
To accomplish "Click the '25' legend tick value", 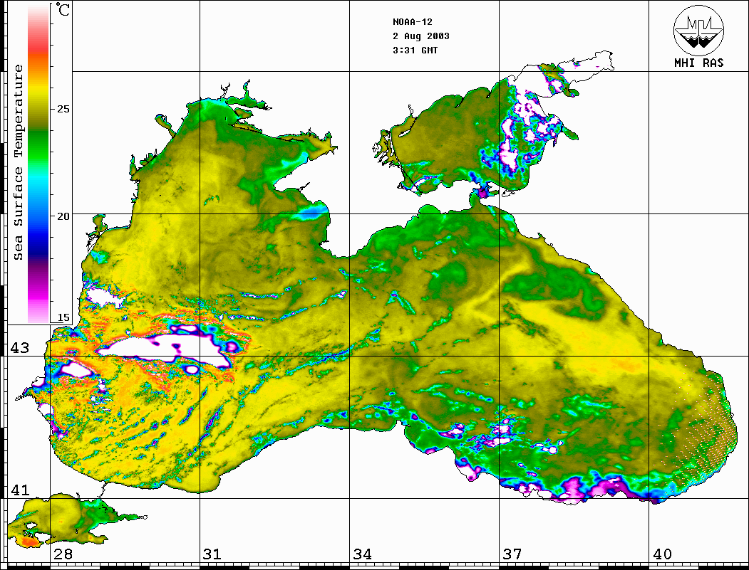I will 63,109.
